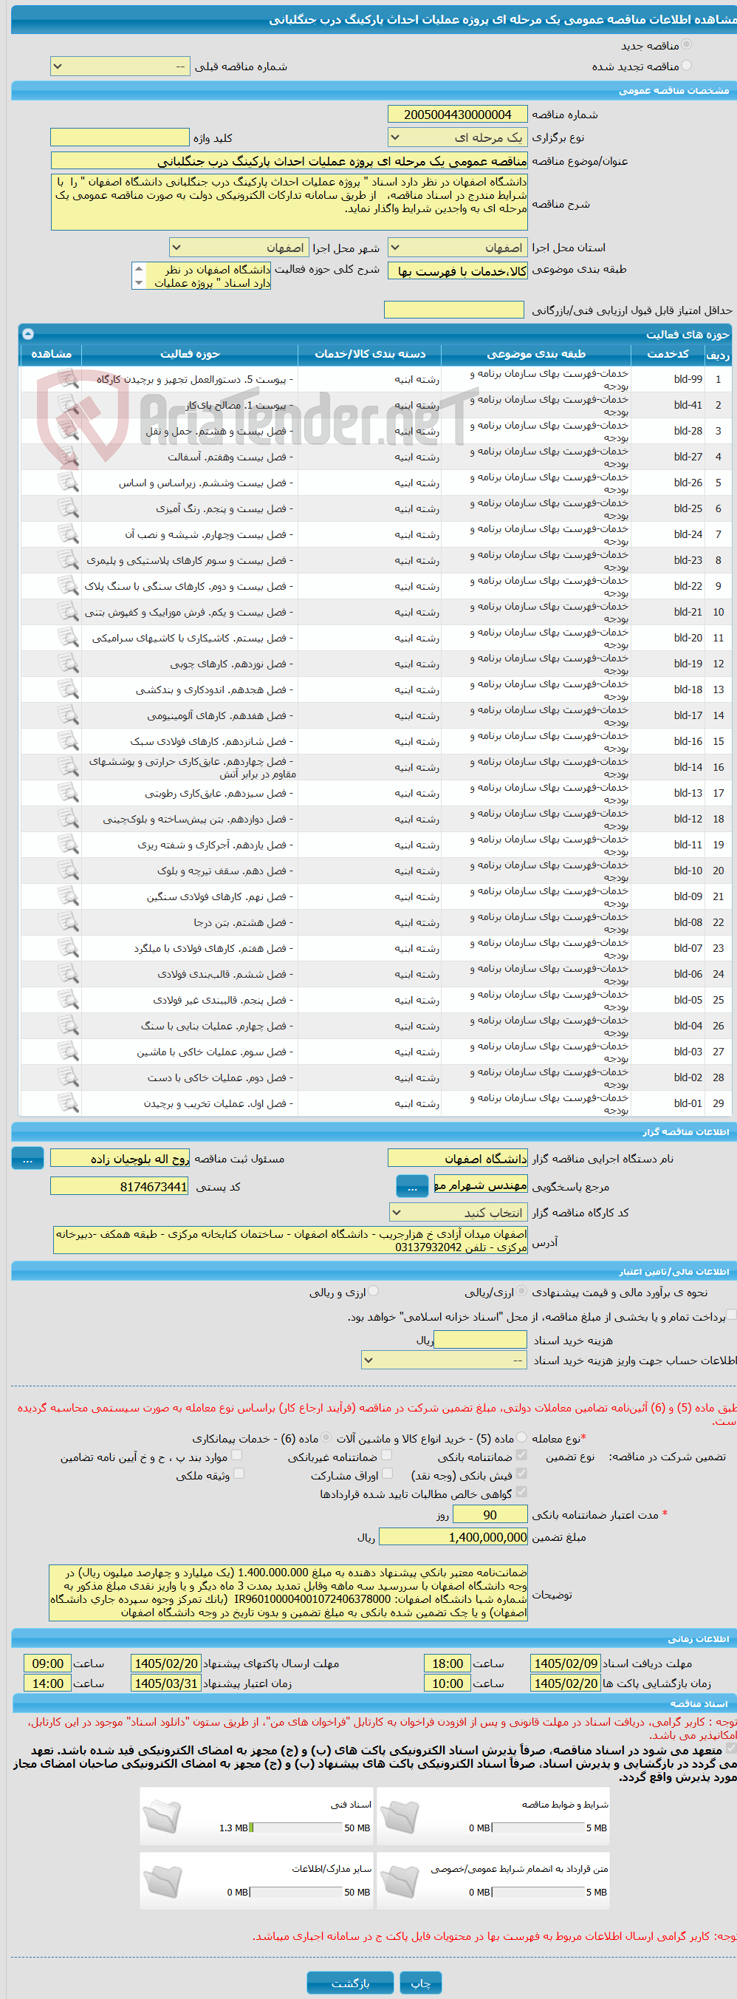Select the مناقصه جدید radio button

click(x=687, y=45)
